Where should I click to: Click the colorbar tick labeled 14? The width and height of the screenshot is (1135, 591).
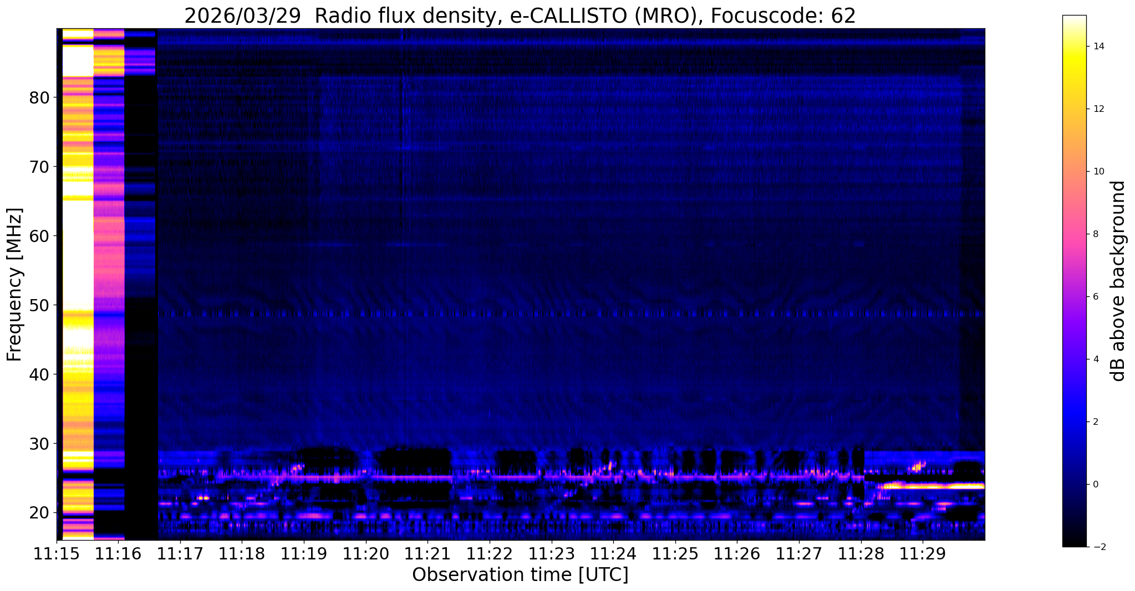pyautogui.click(x=1098, y=47)
